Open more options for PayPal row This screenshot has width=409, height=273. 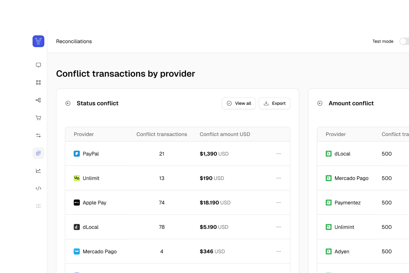coord(279,154)
